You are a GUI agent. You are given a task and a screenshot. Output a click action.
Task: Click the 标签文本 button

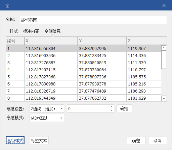click(39, 140)
